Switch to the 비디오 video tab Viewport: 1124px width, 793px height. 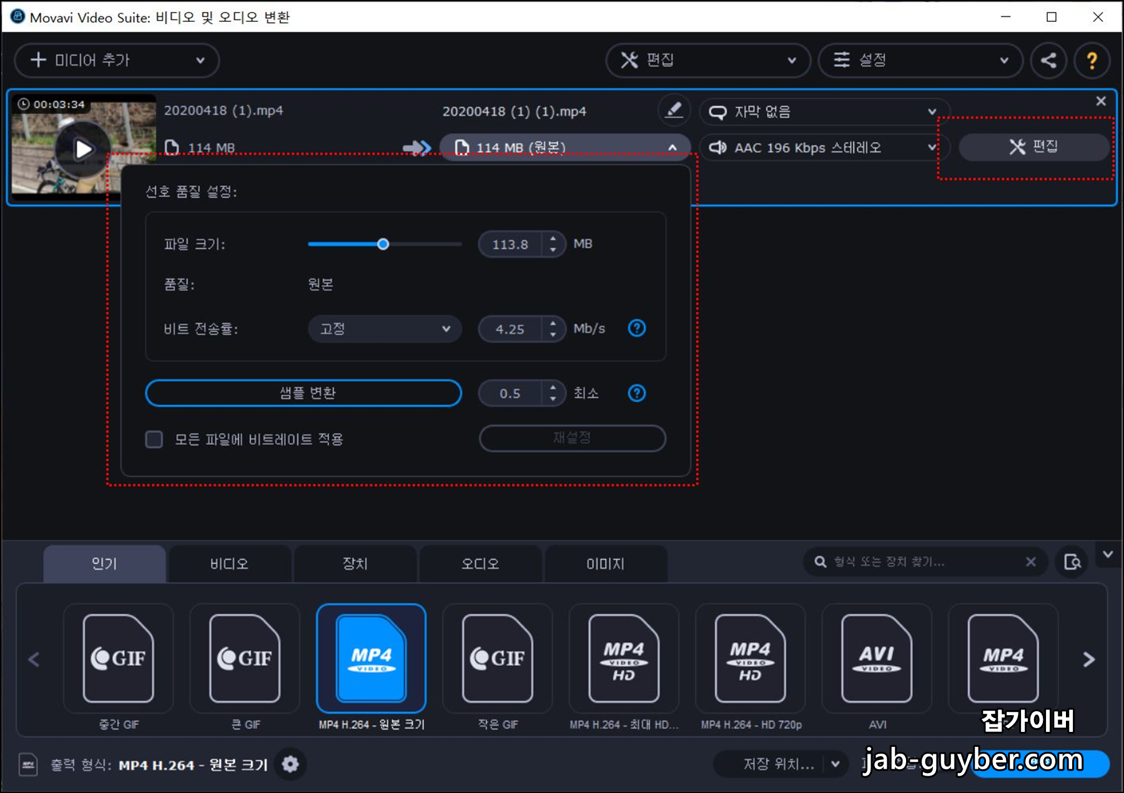click(229, 564)
